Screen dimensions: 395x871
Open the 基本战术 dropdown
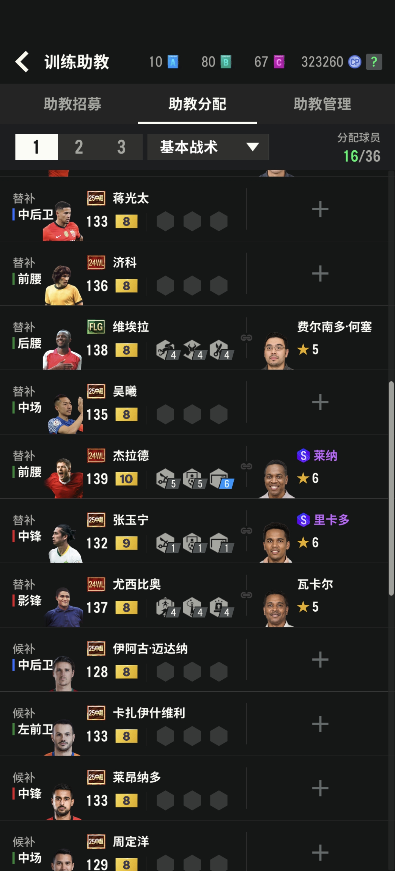[x=208, y=147]
